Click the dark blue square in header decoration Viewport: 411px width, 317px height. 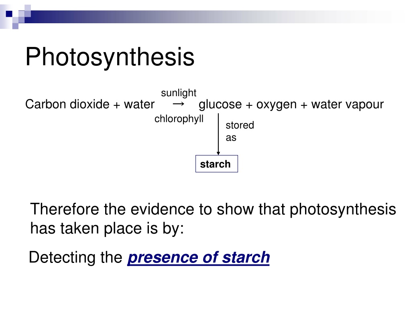coord(9,14)
